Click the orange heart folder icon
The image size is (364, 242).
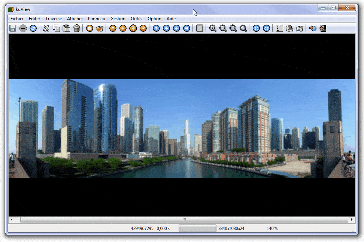click(100, 28)
